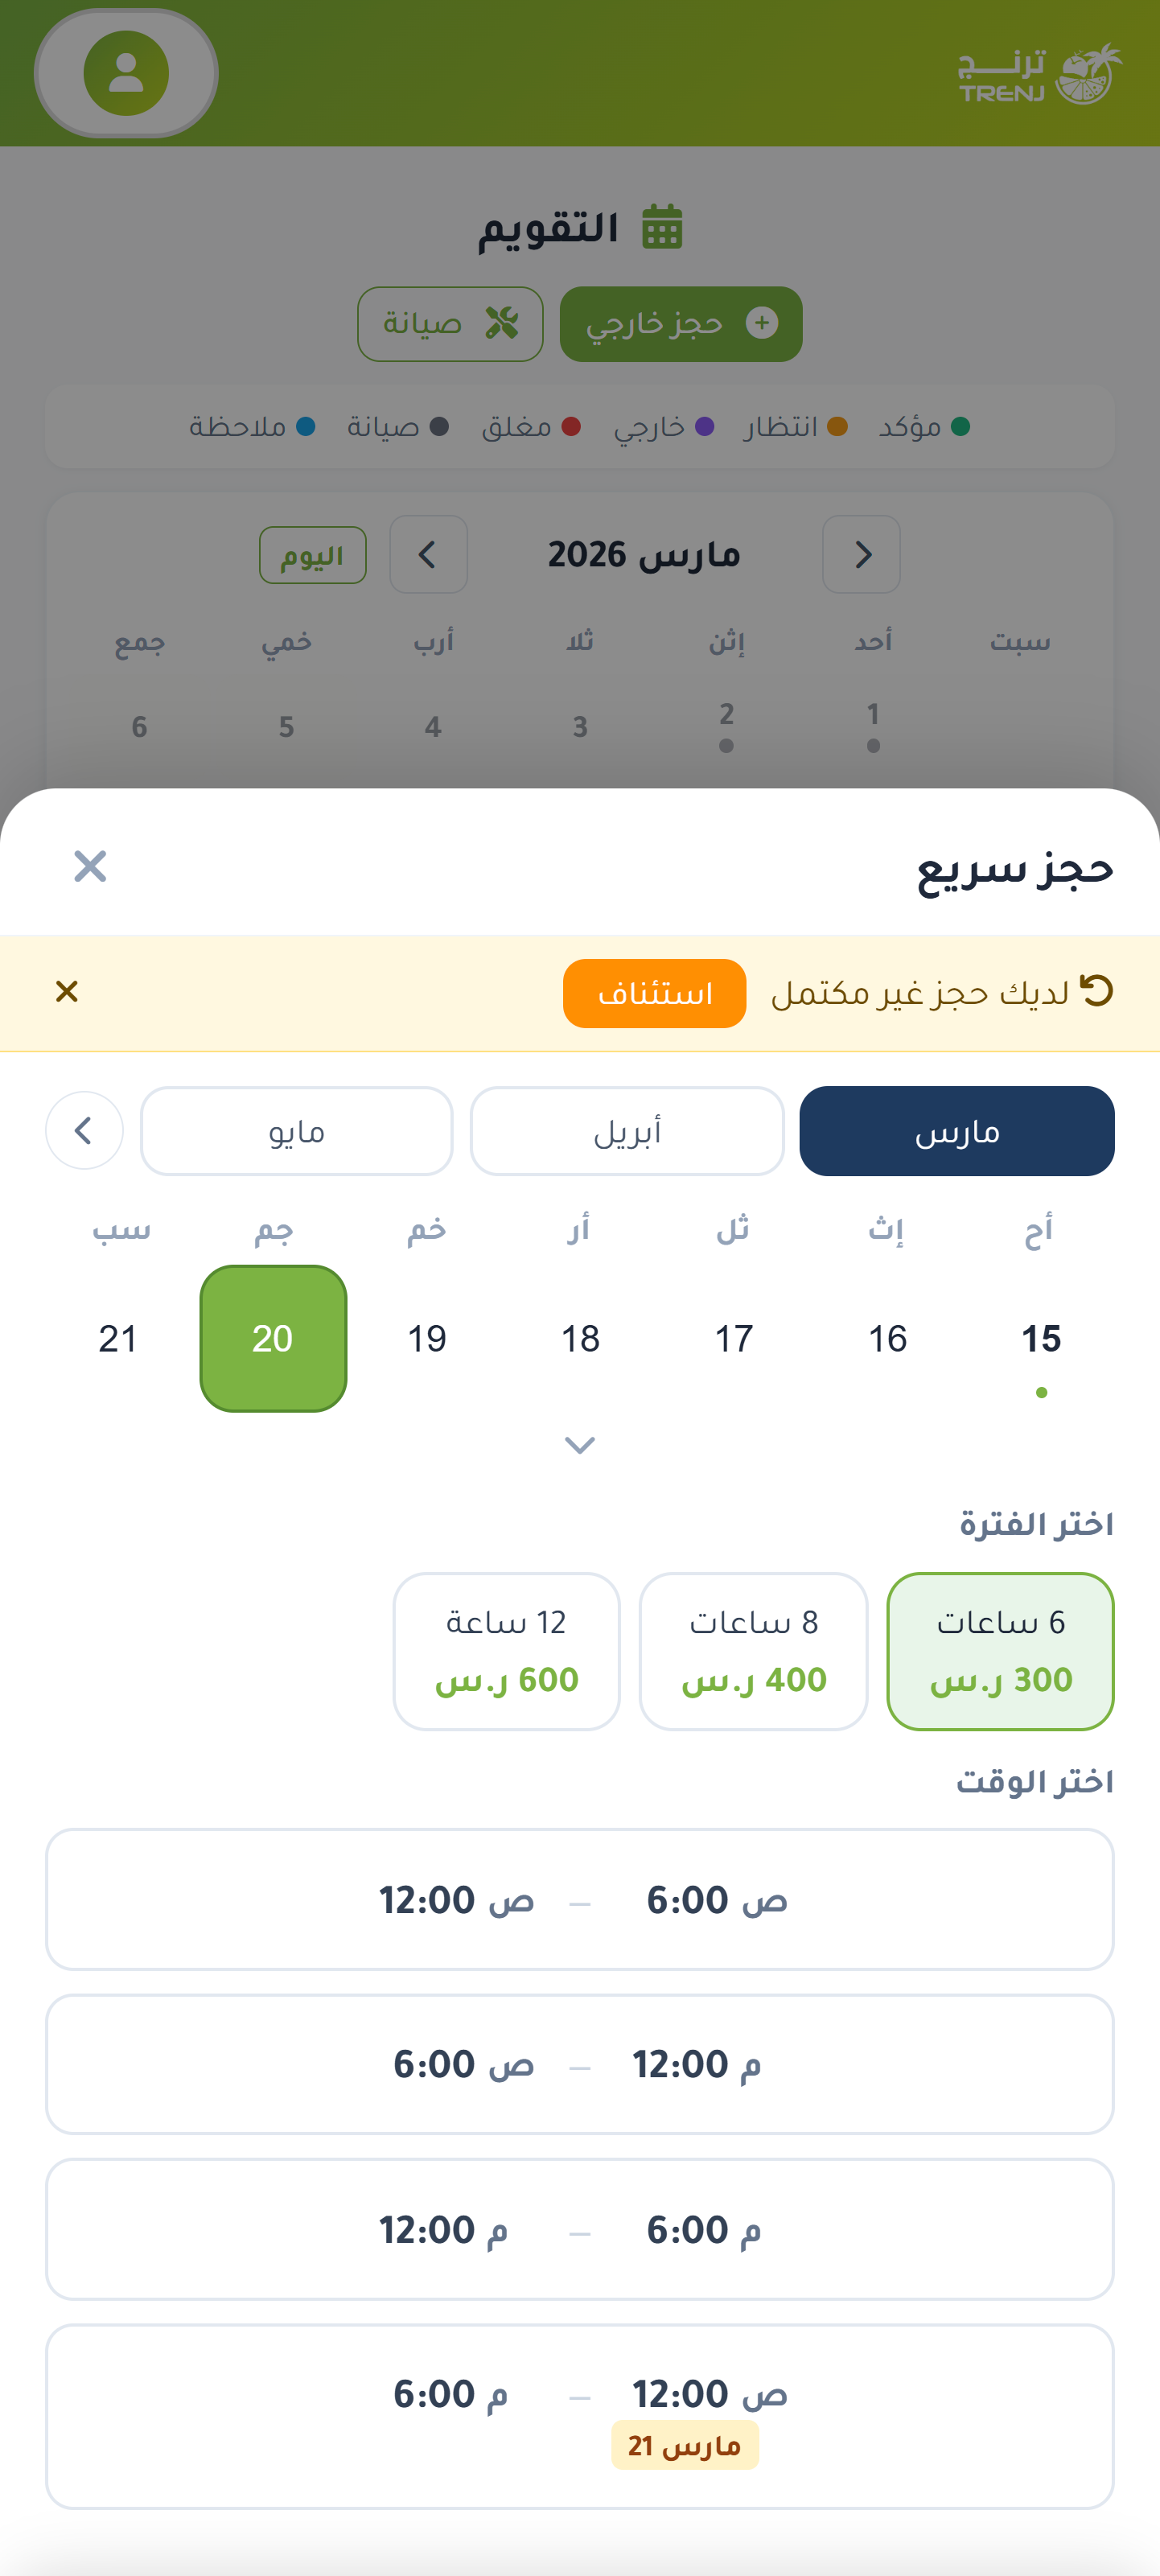Click the wrench icon on صيانة button
This screenshot has height=2576, width=1160.
tap(501, 322)
